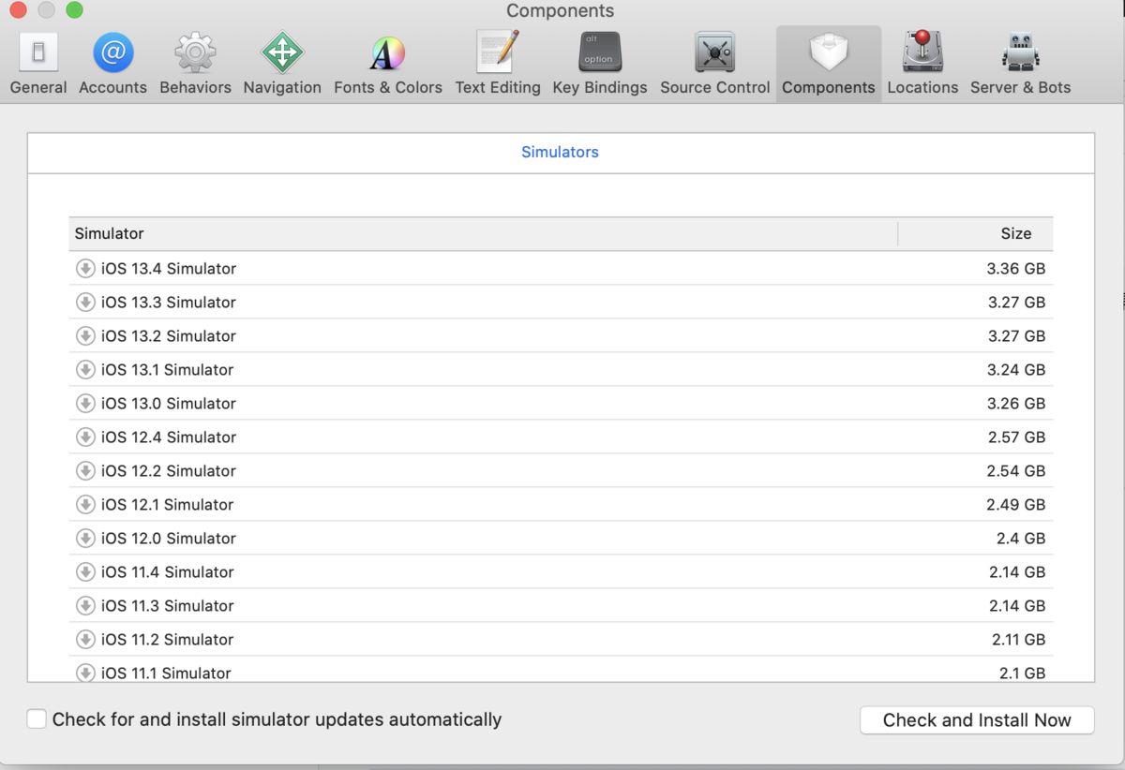Download the iOS 13.2 Simulator

click(85, 336)
